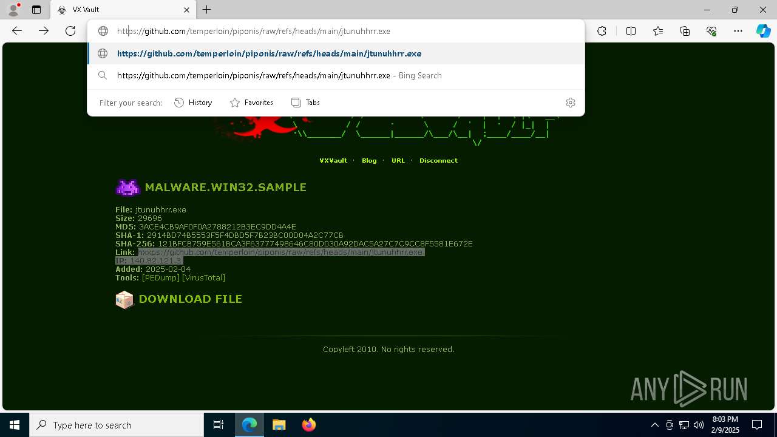777x437 pixels.
Task: Open Browser essentials heart icon
Action: 711,31
